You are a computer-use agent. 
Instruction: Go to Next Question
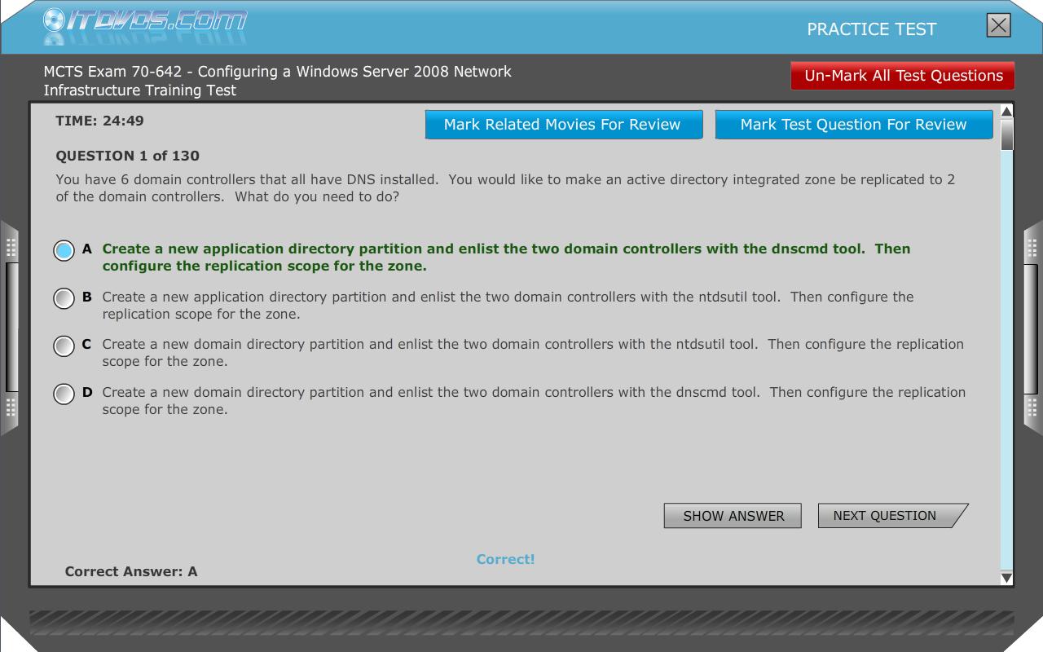point(892,516)
